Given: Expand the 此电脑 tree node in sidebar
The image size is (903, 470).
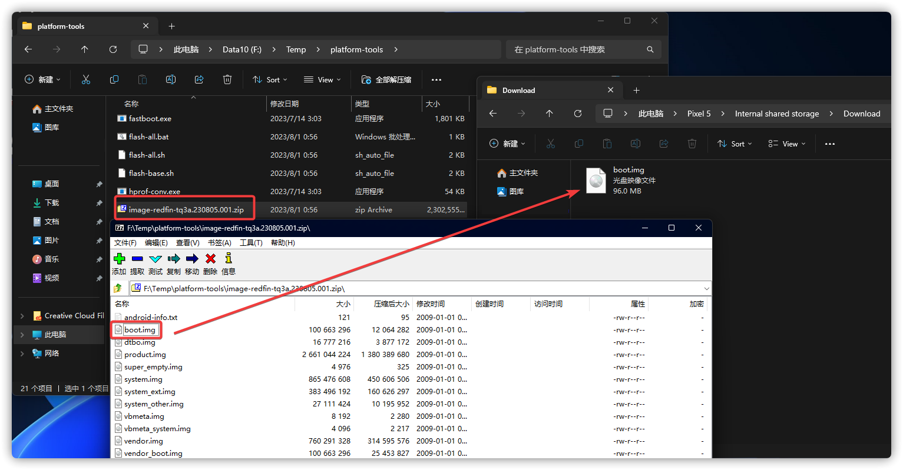Looking at the screenshot, I should 22,335.
